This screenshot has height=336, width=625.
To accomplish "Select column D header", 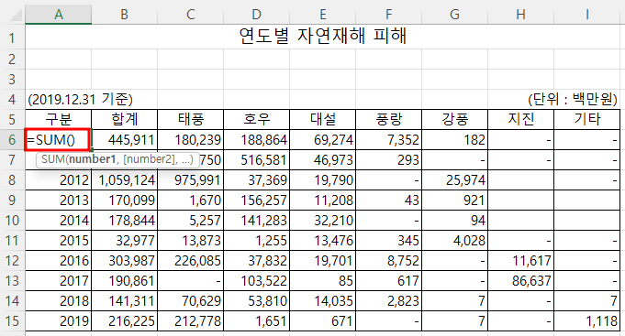I will pyautogui.click(x=257, y=15).
